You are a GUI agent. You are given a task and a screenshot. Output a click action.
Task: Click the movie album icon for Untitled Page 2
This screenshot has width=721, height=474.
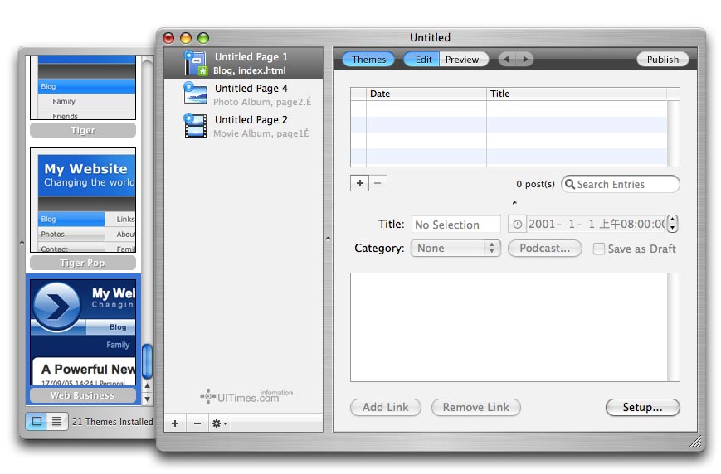pyautogui.click(x=195, y=125)
